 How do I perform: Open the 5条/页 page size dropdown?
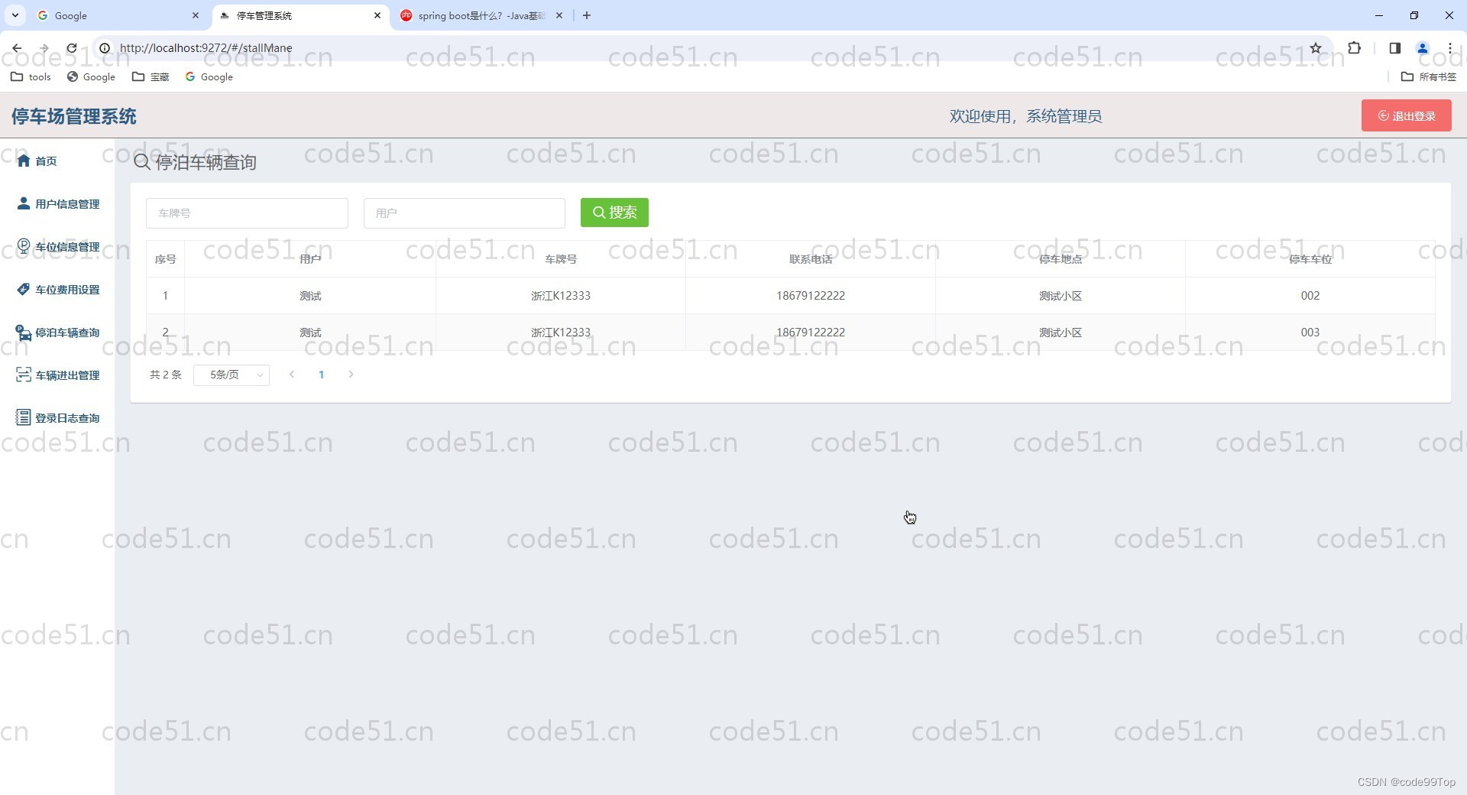232,375
